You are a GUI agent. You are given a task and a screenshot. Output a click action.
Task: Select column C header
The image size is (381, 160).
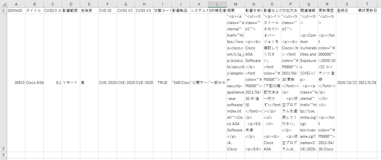[53, 4]
